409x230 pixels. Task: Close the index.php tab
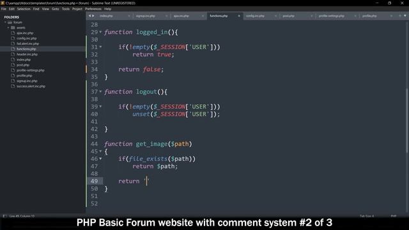[x=129, y=16]
